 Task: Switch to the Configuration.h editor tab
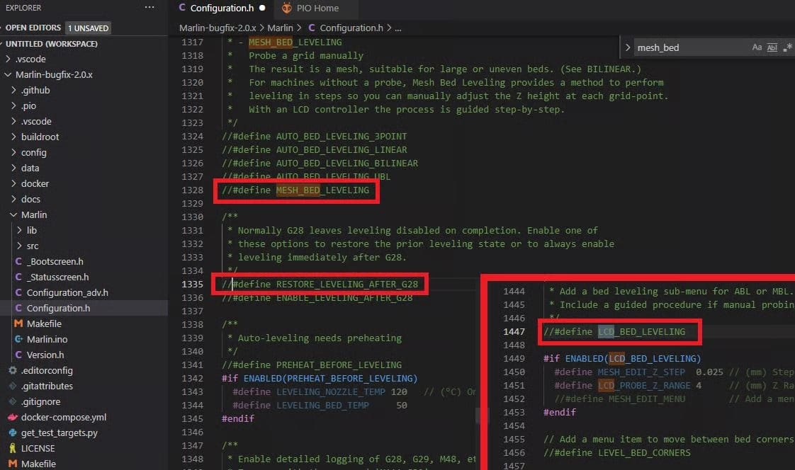tap(222, 8)
